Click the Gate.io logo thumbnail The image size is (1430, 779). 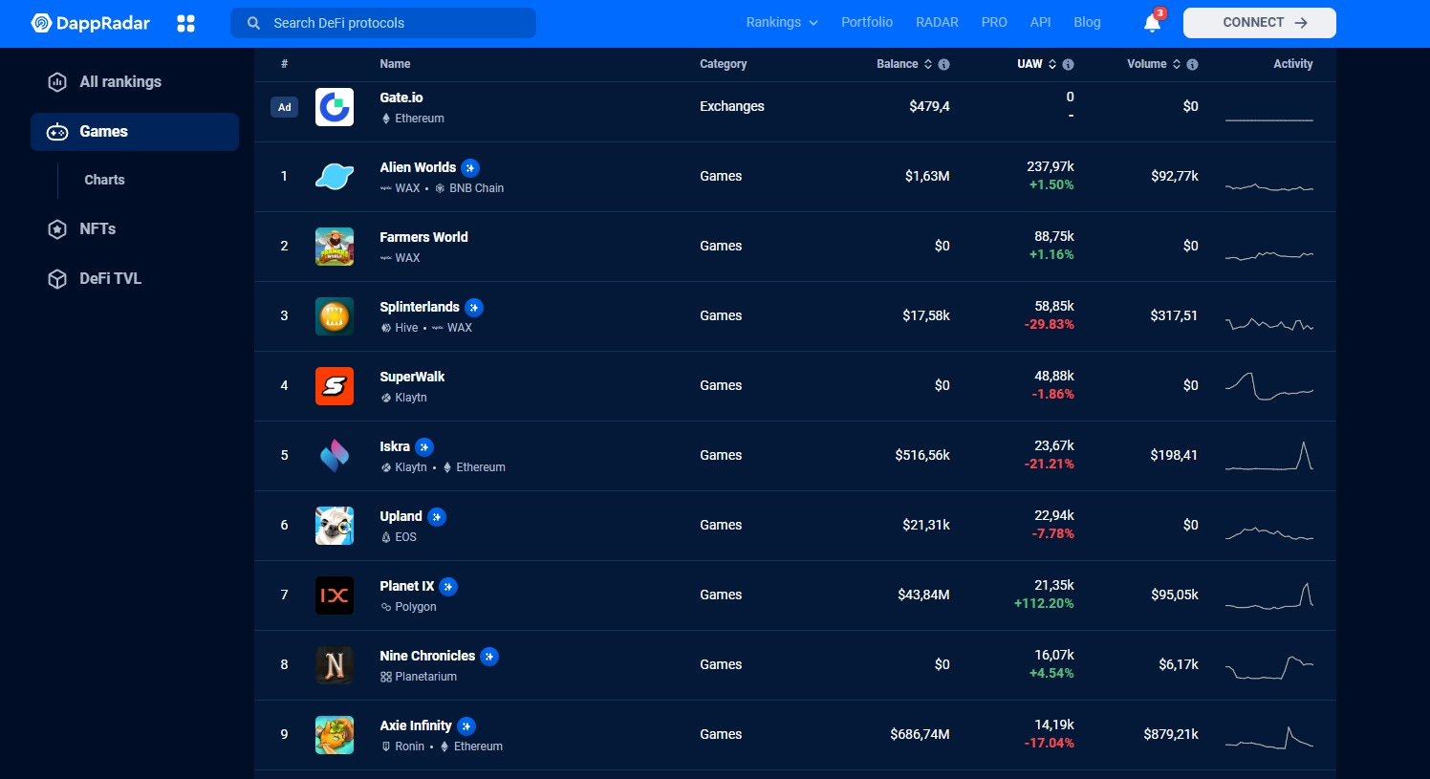pos(335,107)
